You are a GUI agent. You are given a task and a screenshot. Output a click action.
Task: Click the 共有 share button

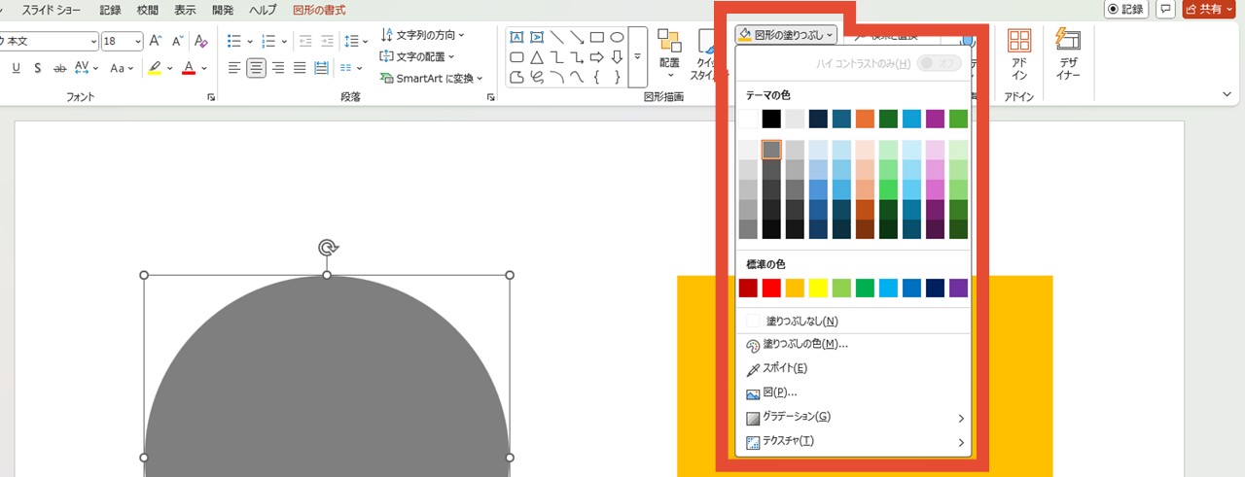click(1208, 10)
